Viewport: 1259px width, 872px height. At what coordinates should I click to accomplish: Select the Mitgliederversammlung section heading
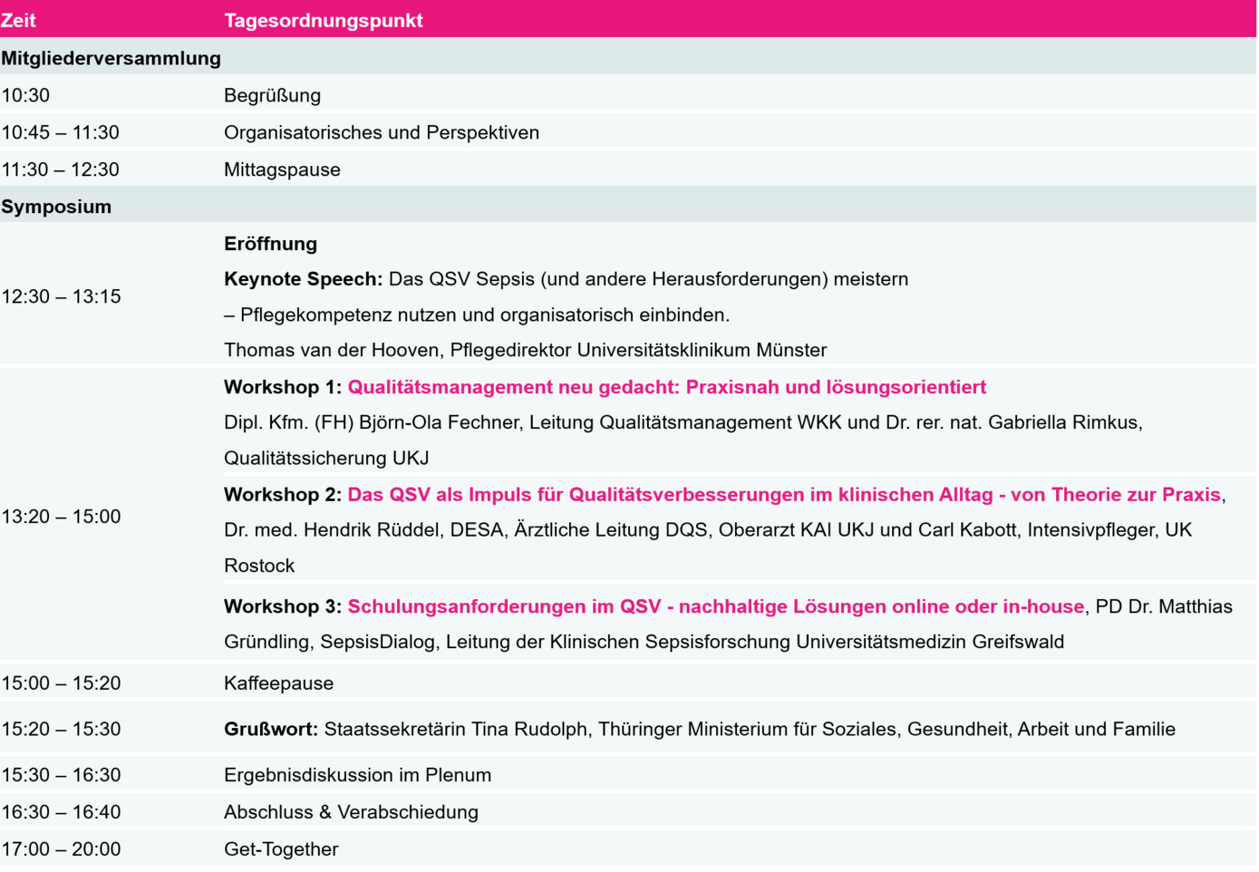pyautogui.click(x=111, y=58)
